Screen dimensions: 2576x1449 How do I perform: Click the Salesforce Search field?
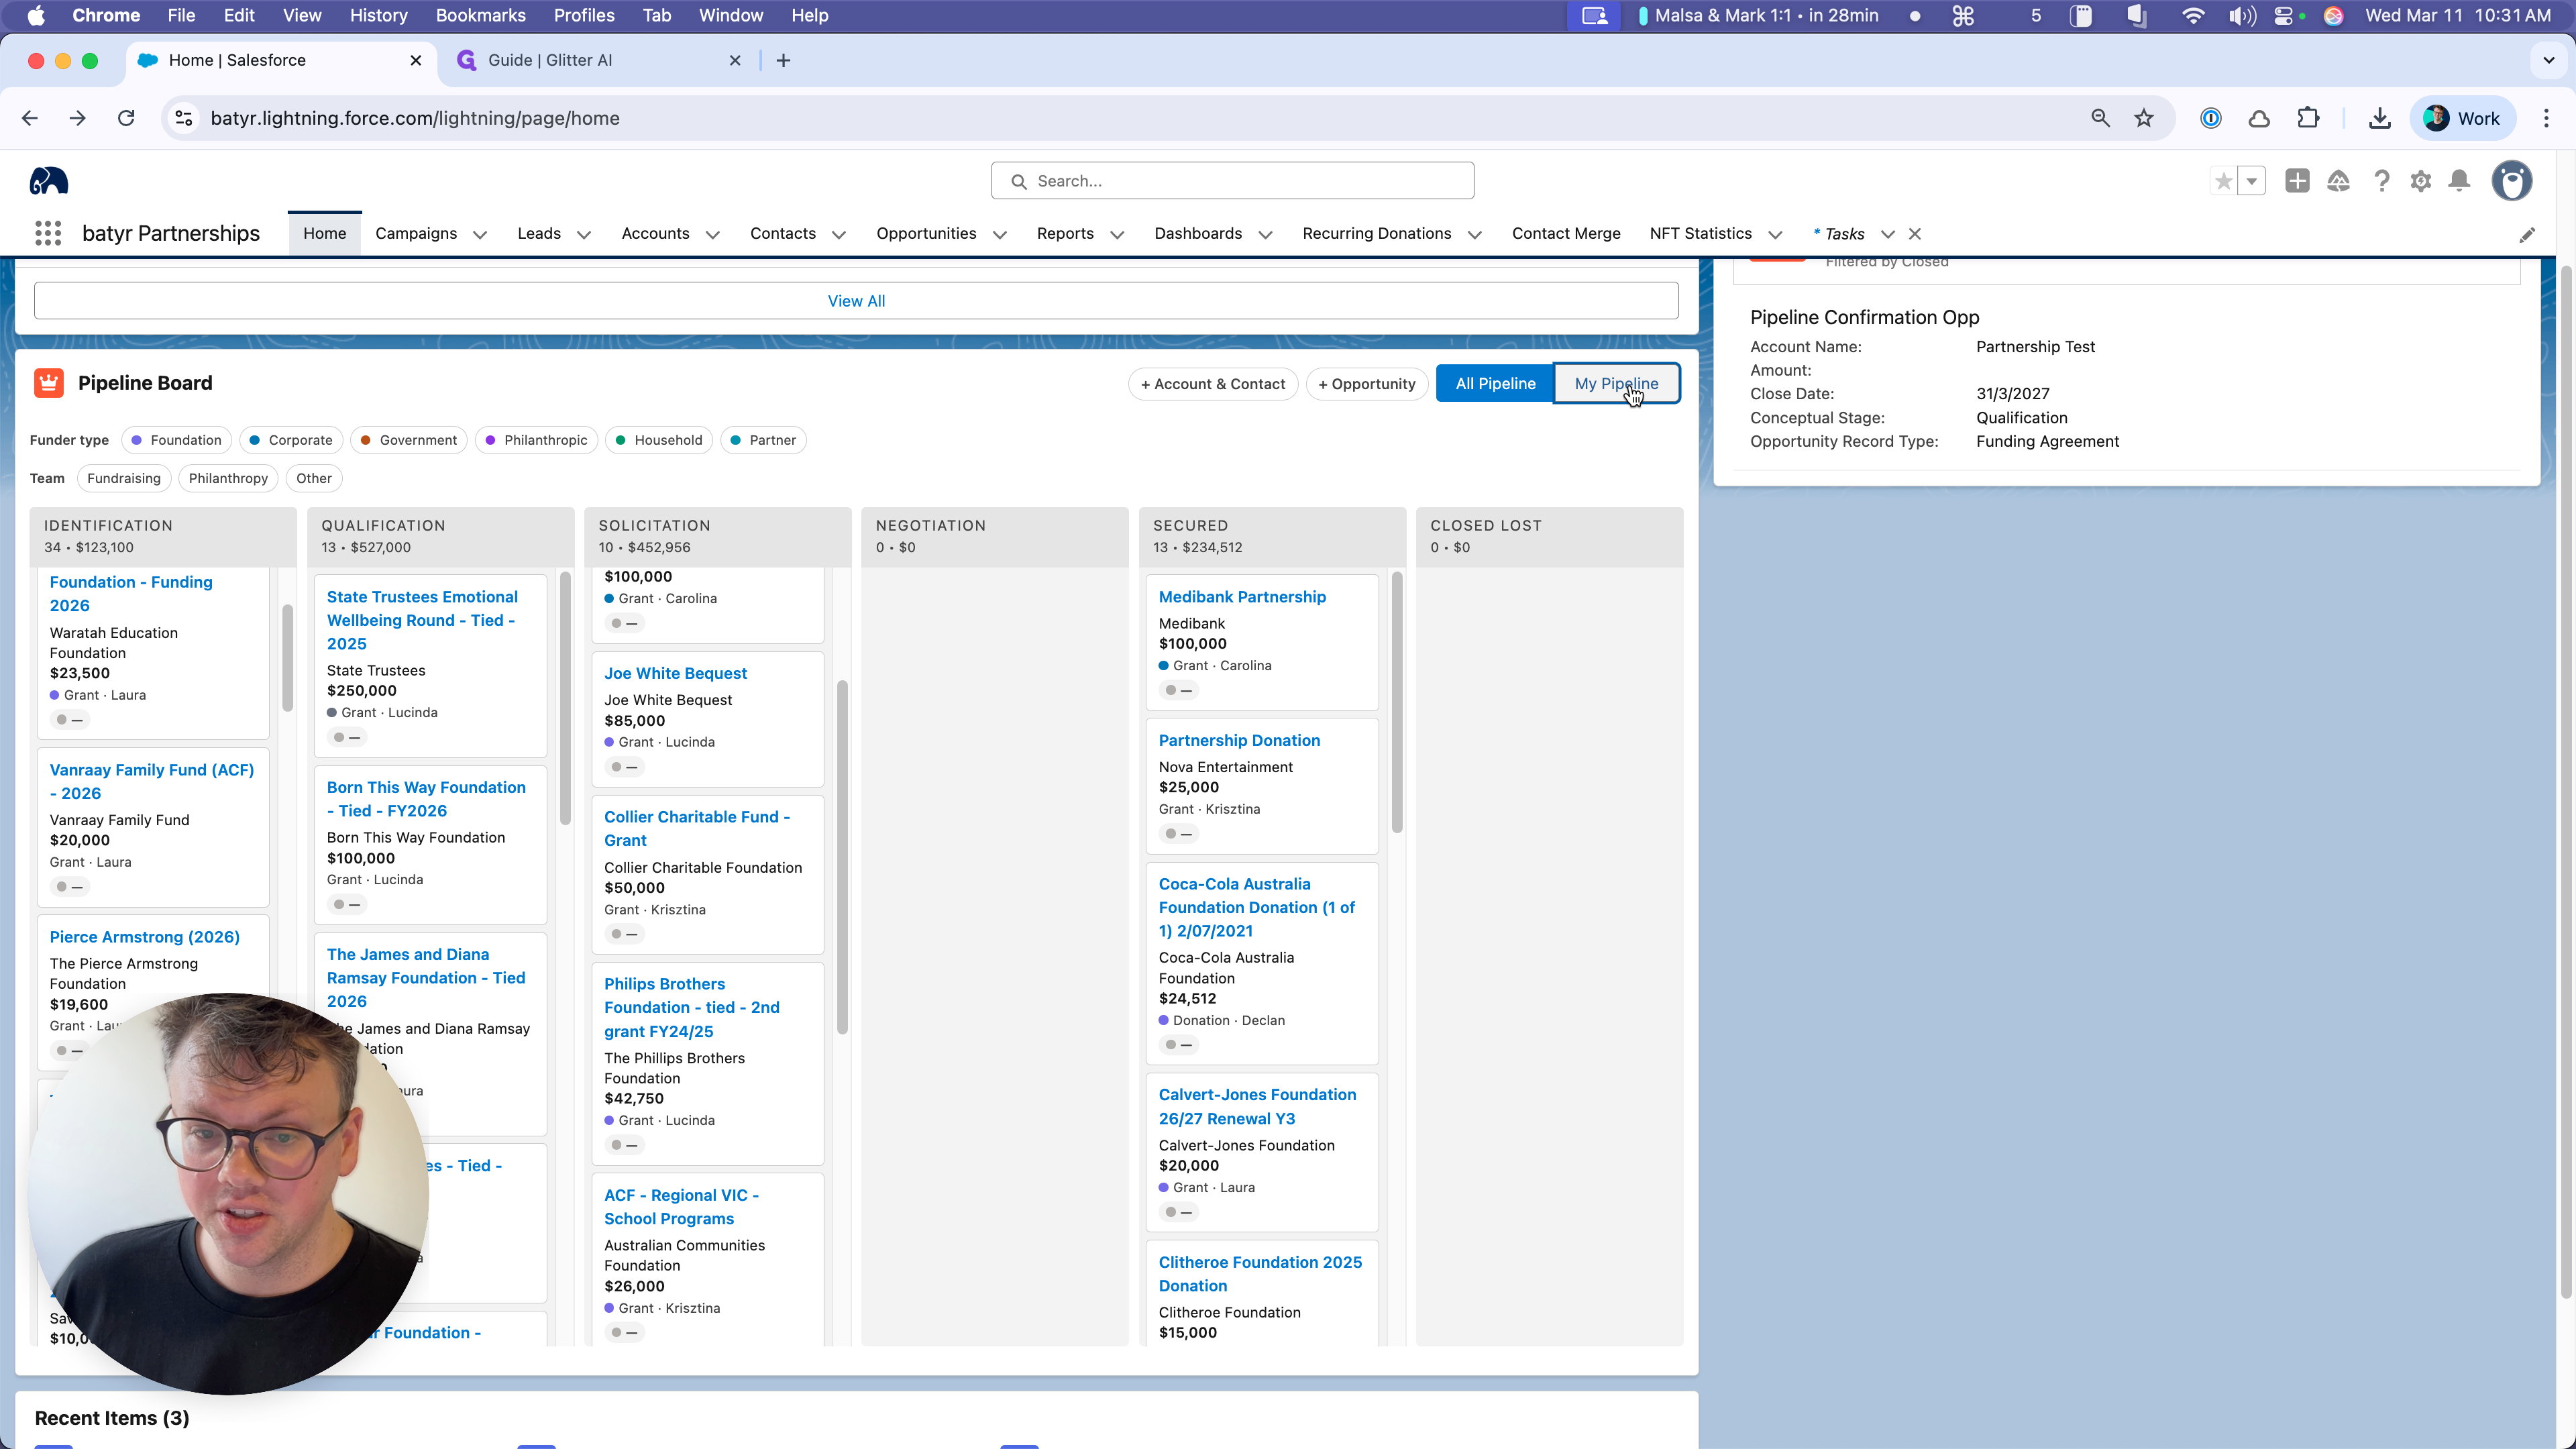[1232, 181]
